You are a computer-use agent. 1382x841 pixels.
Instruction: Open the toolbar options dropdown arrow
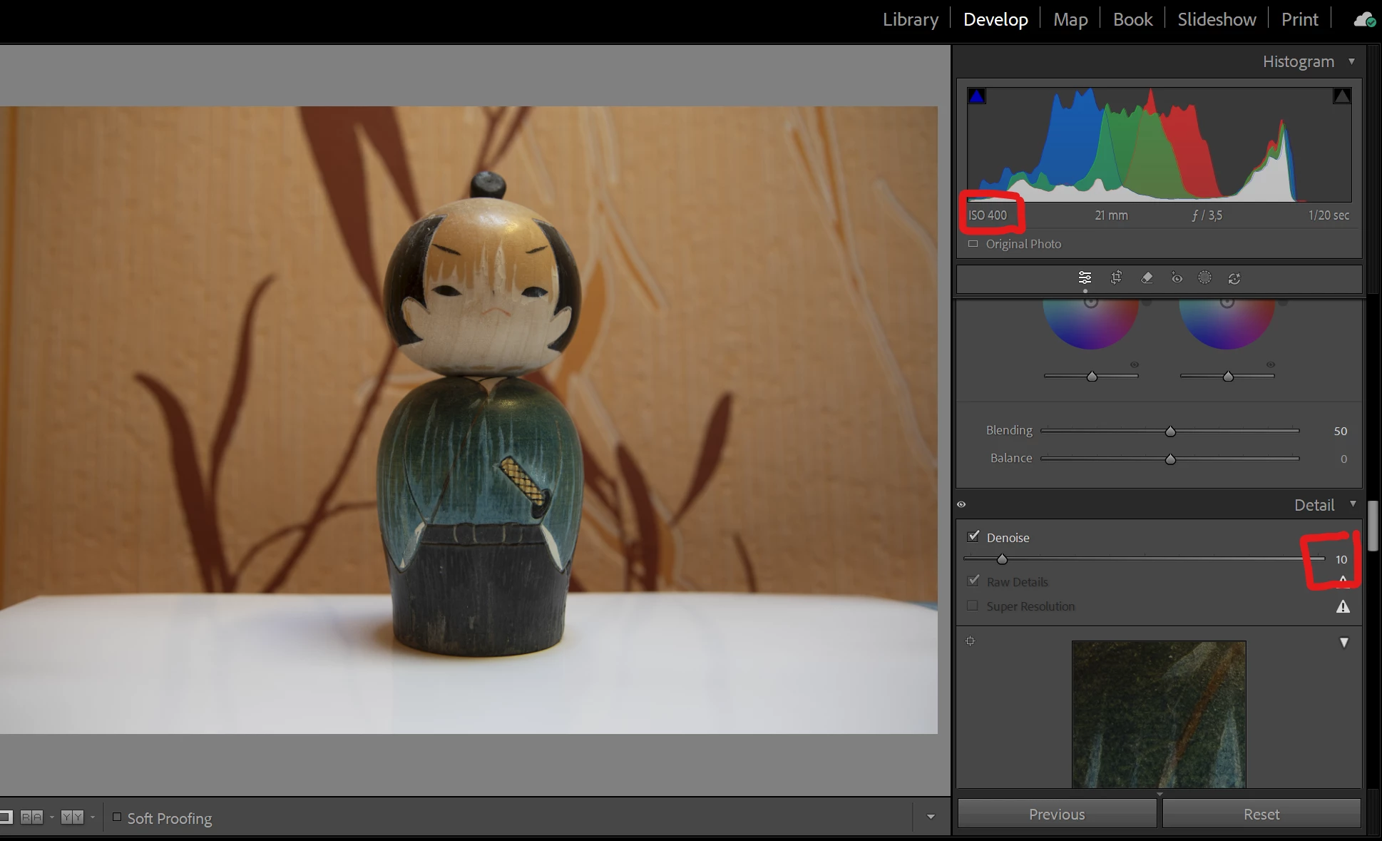931,817
